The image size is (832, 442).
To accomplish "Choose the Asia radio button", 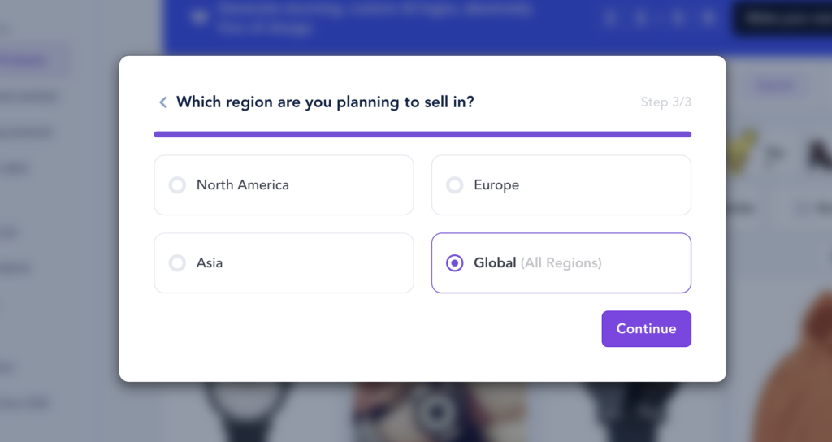I will (177, 263).
